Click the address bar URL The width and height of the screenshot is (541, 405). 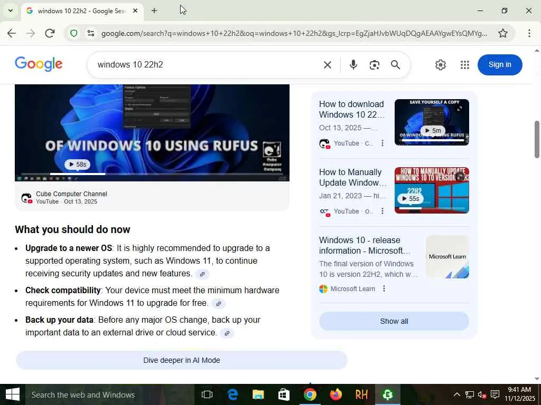tap(294, 33)
